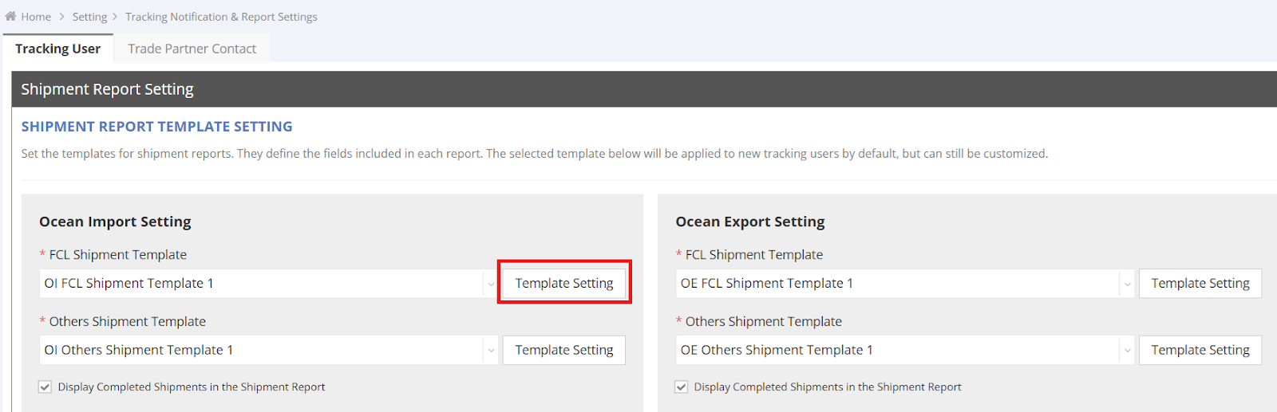
Task: Click the Ocean Import Setting section title
Action: pos(115,222)
